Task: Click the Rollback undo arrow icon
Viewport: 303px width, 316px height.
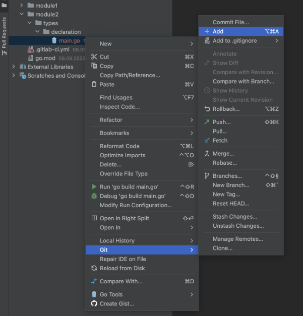Action: [x=207, y=109]
